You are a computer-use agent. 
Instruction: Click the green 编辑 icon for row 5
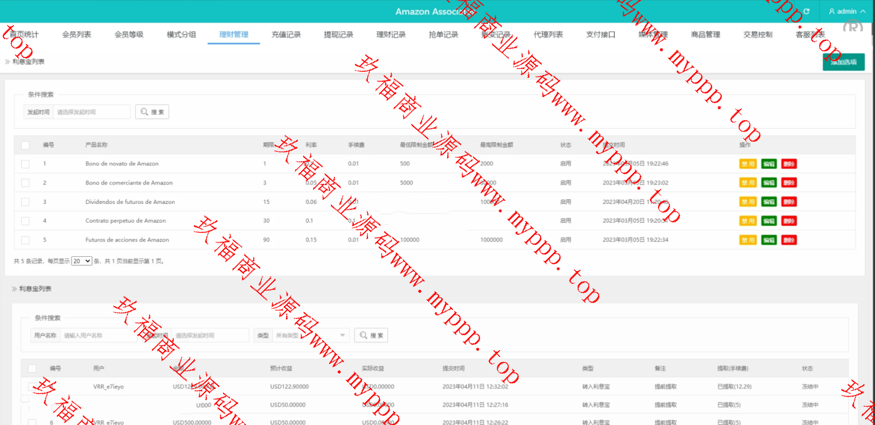point(769,240)
